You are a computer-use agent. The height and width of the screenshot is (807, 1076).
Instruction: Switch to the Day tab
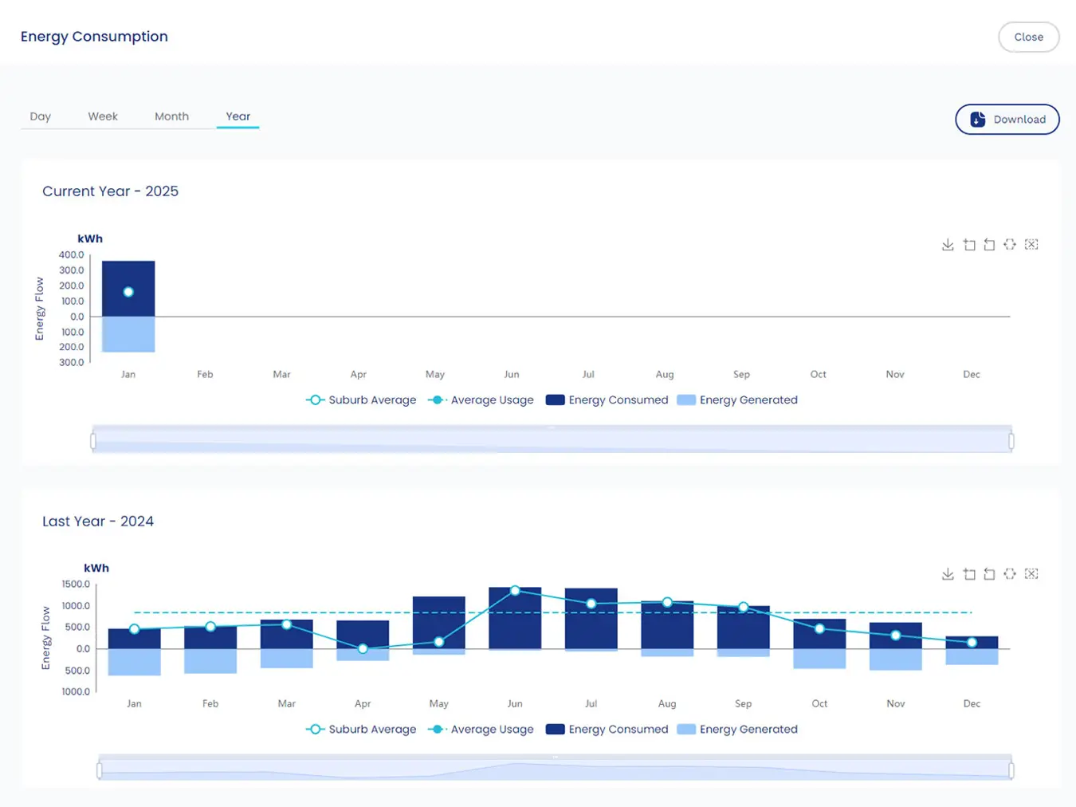41,116
